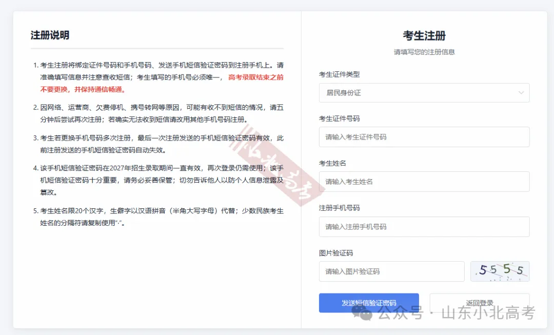Click the 考生证件类型 label

pos(339,74)
